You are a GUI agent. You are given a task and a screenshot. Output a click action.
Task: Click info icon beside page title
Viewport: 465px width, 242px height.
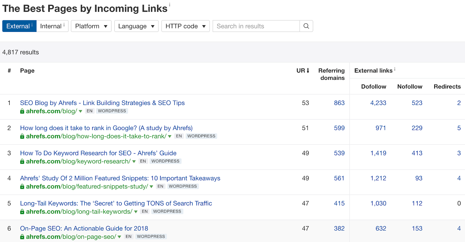click(x=169, y=5)
